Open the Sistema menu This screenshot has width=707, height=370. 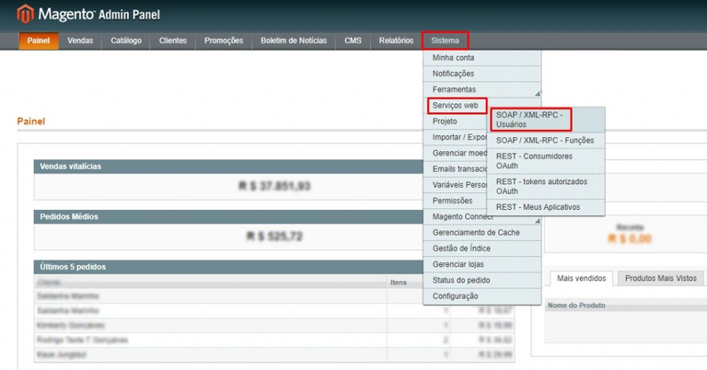click(x=445, y=40)
